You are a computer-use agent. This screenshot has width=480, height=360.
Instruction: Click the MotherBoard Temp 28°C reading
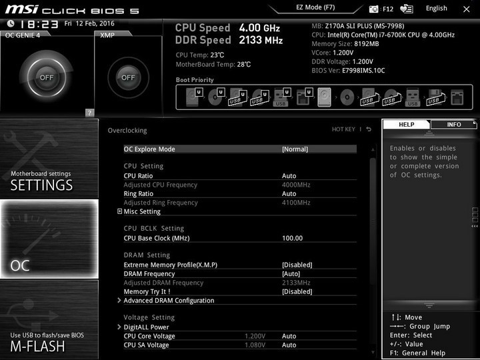click(213, 64)
